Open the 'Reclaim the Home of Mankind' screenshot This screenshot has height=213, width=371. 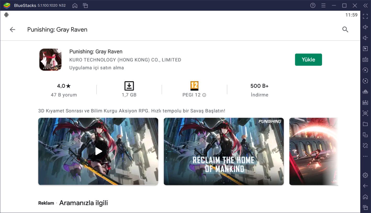(224, 151)
